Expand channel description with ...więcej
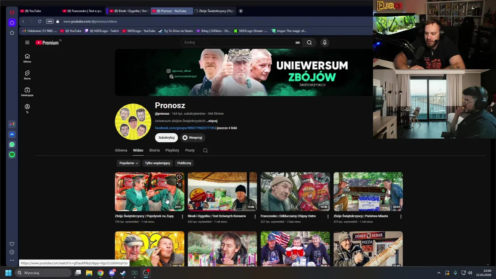Viewport: 496px width, 279px height. pos(212,121)
